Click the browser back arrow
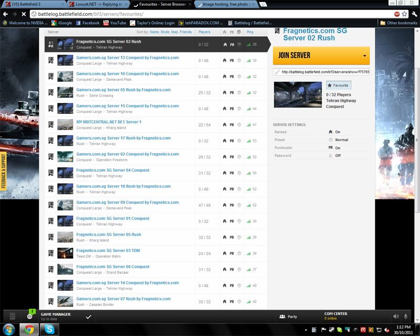420x336 pixels. (5, 14)
